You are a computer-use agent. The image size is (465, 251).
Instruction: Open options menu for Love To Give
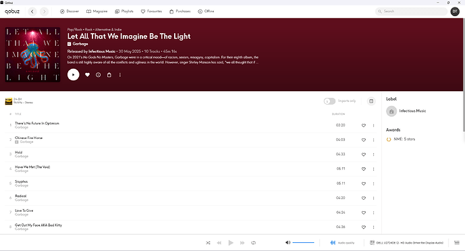(x=373, y=213)
